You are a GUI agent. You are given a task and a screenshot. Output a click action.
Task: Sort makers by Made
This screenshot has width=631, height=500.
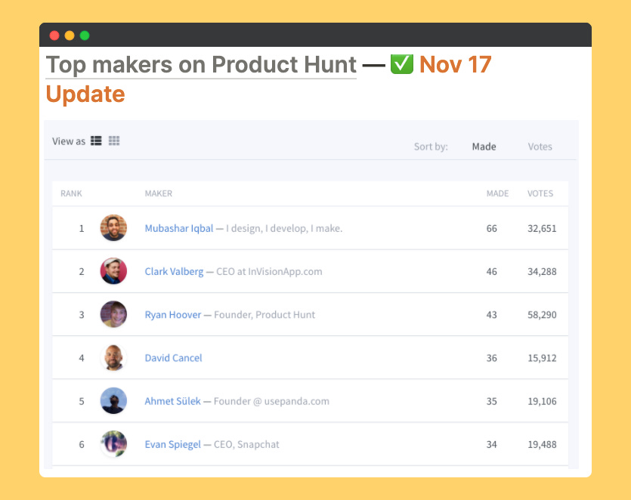click(x=484, y=147)
